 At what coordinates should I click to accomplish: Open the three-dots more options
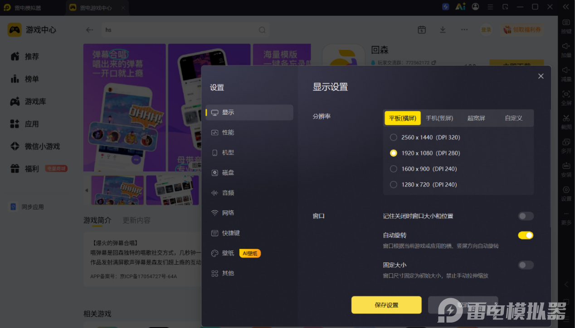(464, 29)
